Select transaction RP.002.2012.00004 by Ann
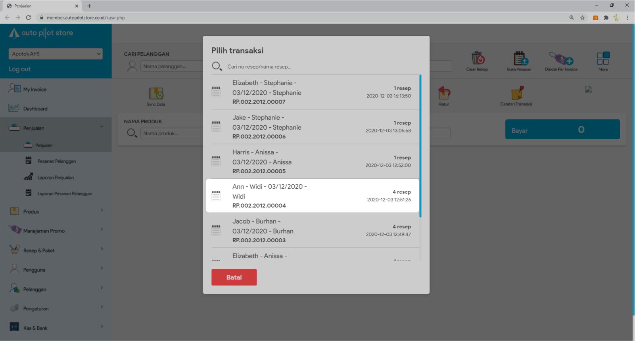This screenshot has width=635, height=341. [313, 196]
